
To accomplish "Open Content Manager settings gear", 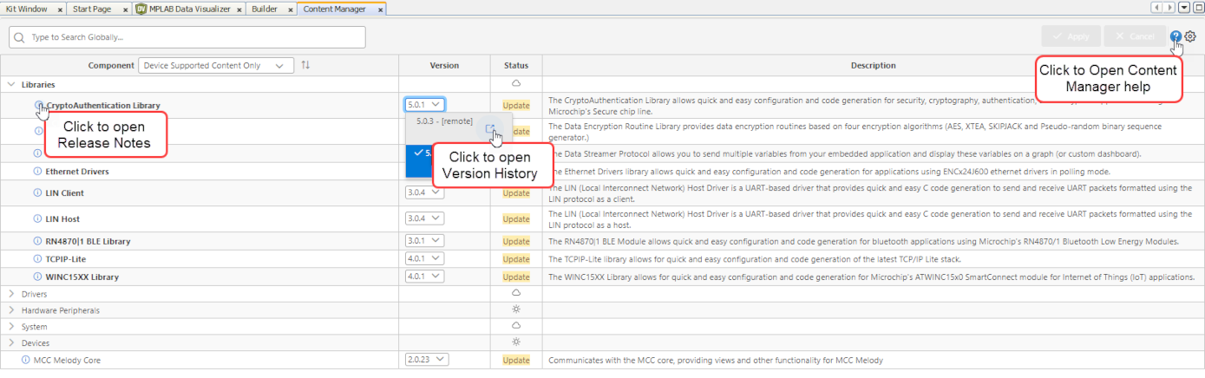I will point(1190,36).
